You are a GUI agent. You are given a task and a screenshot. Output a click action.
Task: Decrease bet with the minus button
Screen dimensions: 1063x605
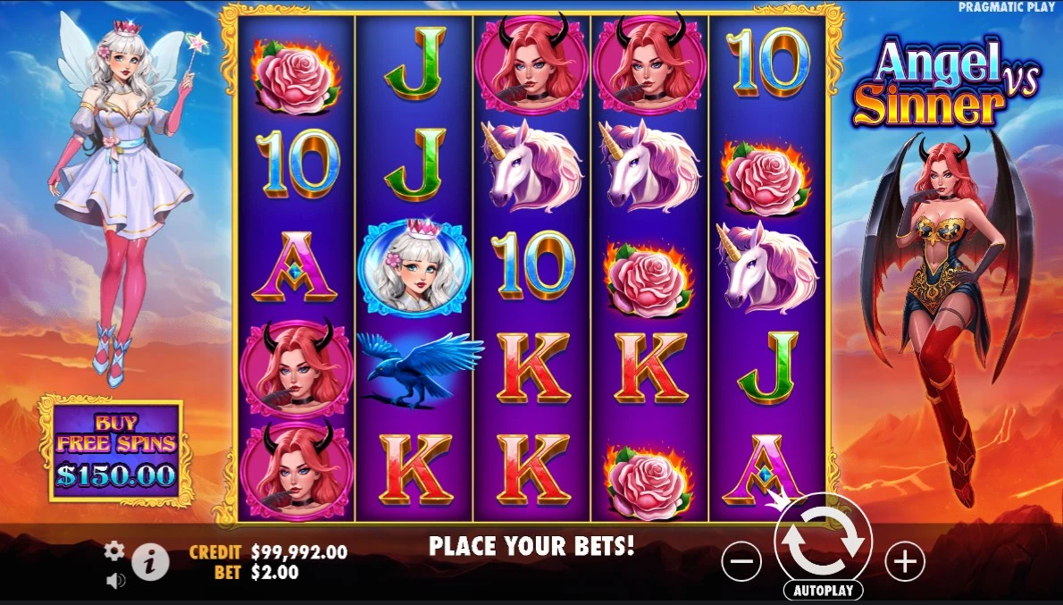[741, 562]
